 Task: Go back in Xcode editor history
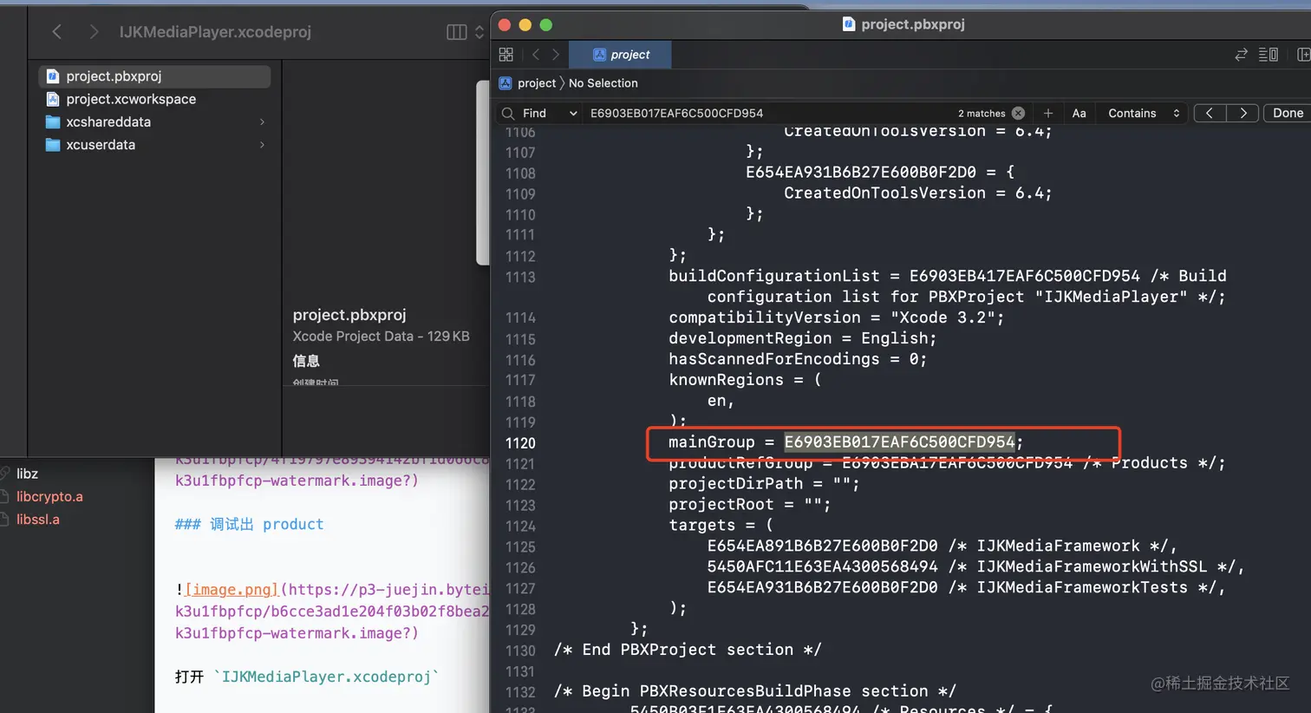coord(536,55)
